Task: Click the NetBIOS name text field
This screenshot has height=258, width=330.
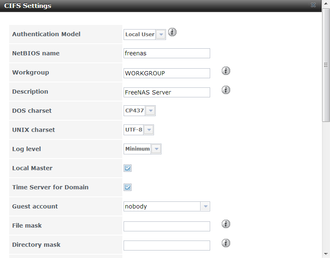Action: tap(167, 53)
